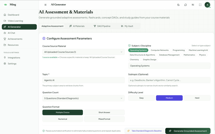Open the Adaptive Assessment tab
This screenshot has width=215, height=134.
[x=52, y=26]
